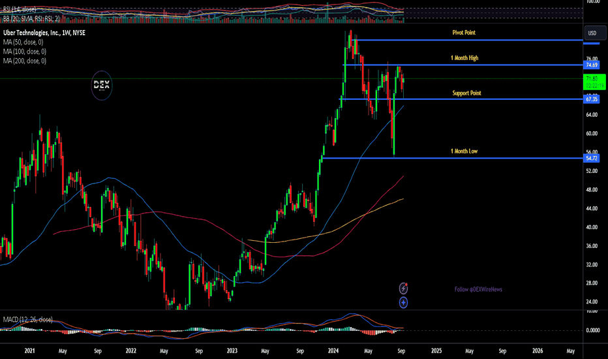Click the 74.69 price label on axis

(592, 65)
